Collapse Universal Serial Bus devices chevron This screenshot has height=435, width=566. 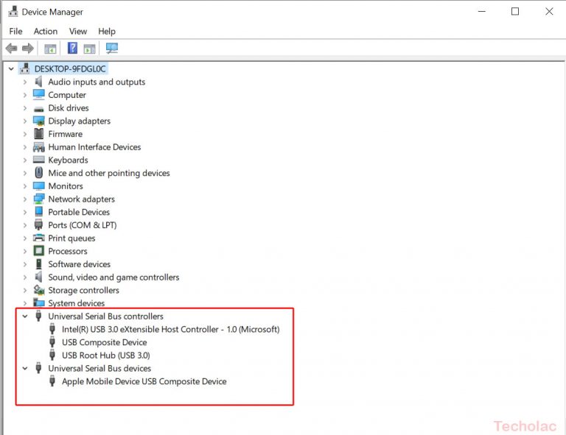25,368
